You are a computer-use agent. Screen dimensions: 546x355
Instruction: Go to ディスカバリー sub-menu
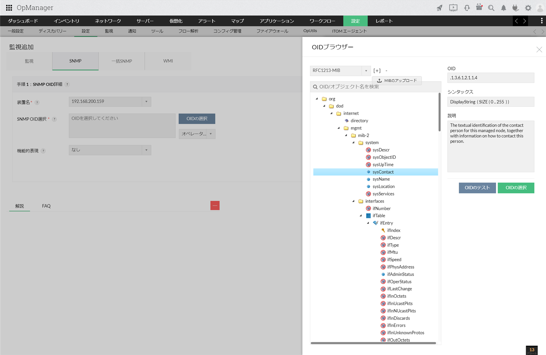pos(53,31)
